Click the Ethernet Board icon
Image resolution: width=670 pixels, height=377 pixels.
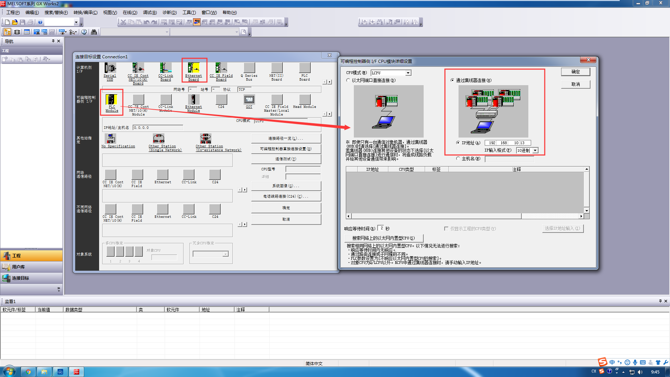(x=194, y=68)
